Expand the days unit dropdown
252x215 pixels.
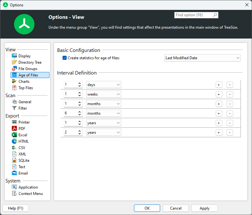(103, 85)
